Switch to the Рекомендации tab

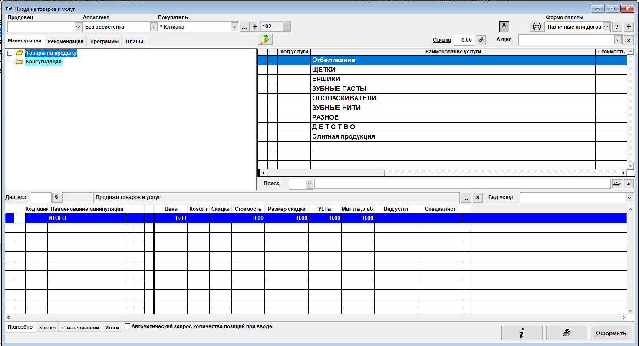[x=66, y=41]
